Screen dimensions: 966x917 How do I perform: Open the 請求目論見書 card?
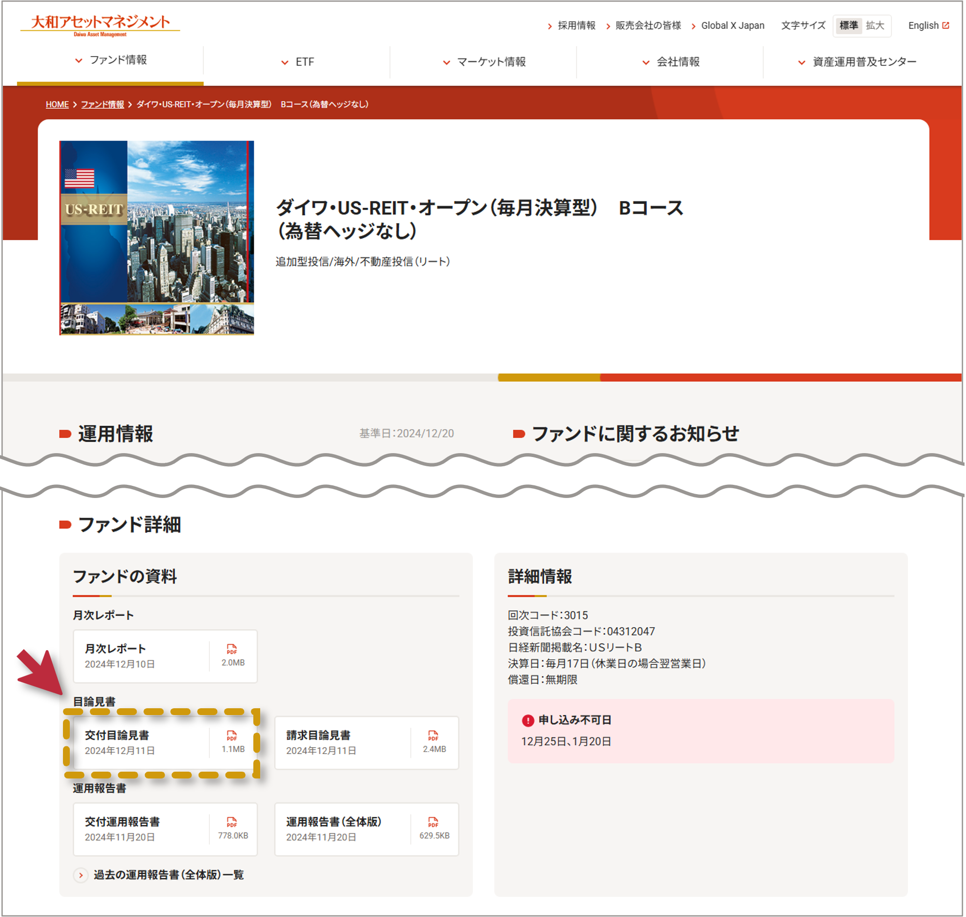point(368,743)
